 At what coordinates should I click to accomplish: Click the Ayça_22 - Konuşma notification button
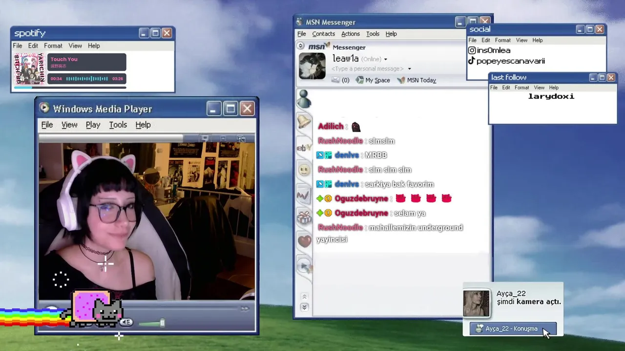[513, 329]
